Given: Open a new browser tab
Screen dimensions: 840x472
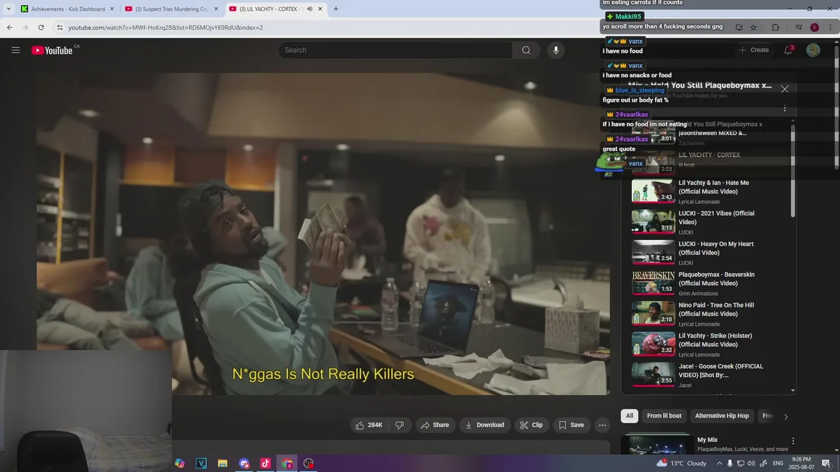Looking at the screenshot, I should click(336, 9).
